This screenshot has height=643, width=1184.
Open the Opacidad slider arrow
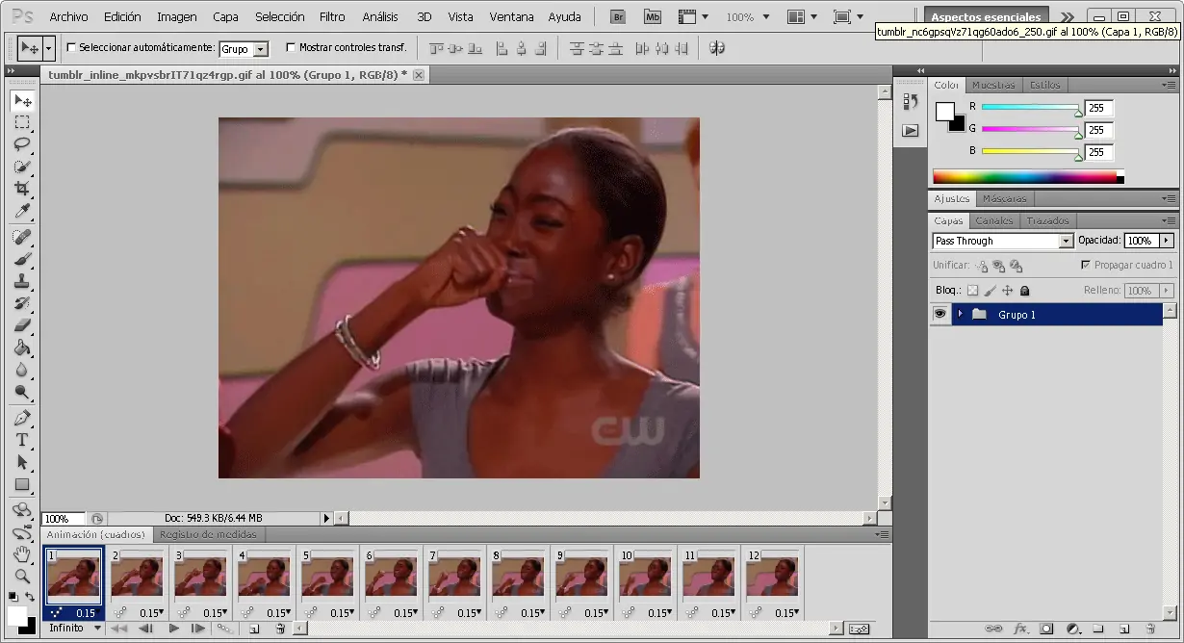1167,241
